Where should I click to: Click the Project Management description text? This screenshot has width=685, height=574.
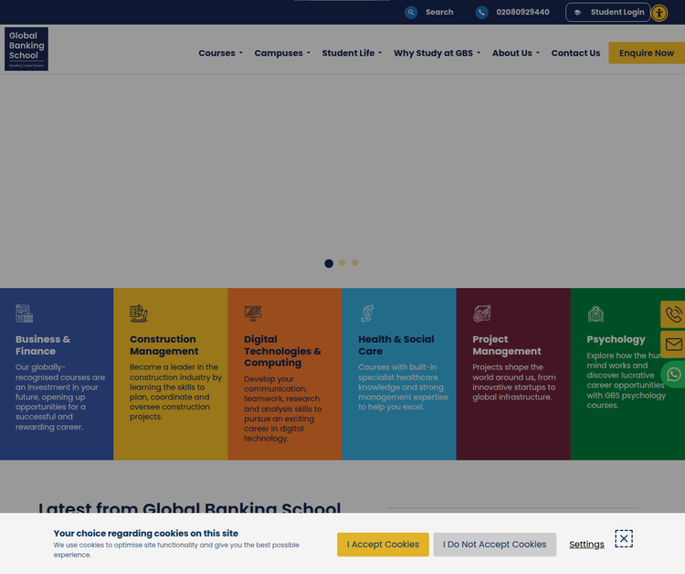click(513, 382)
